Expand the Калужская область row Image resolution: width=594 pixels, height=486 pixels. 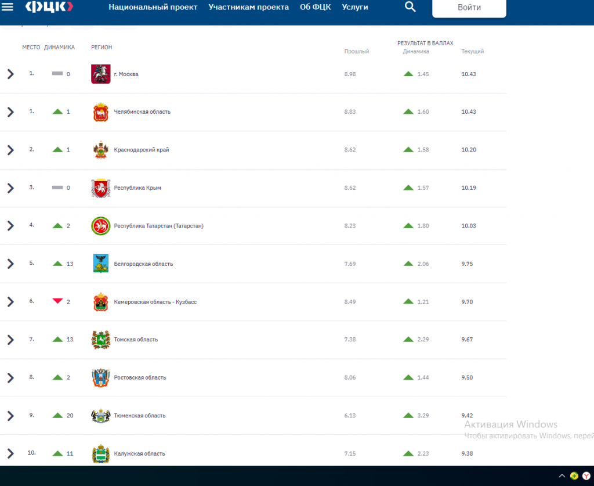[x=10, y=453]
